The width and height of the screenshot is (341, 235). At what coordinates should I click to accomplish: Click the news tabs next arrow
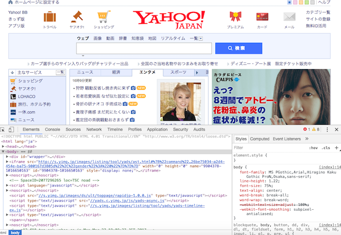pyautogui.click(x=197, y=73)
